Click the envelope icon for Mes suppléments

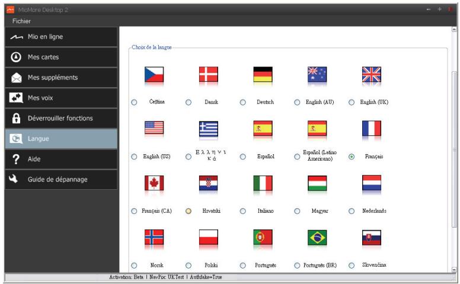pyautogui.click(x=17, y=78)
